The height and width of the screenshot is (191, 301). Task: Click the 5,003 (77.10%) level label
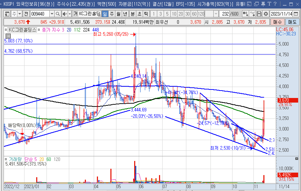click(18, 41)
